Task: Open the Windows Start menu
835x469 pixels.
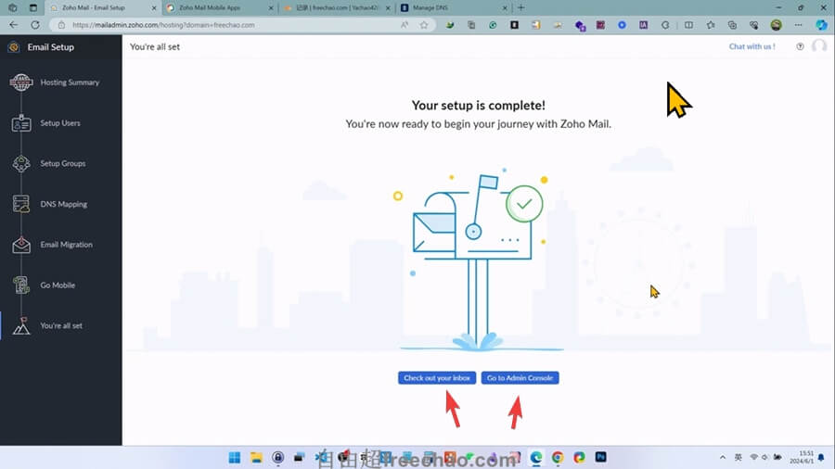Action: (234, 458)
